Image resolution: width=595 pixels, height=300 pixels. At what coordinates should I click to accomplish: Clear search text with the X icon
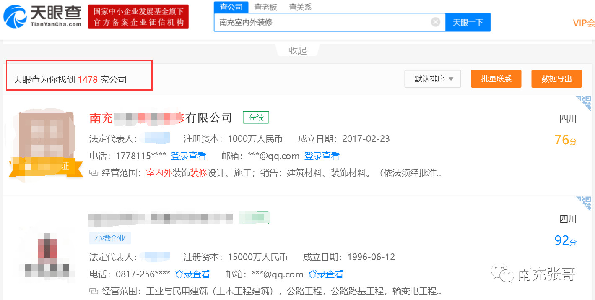436,22
